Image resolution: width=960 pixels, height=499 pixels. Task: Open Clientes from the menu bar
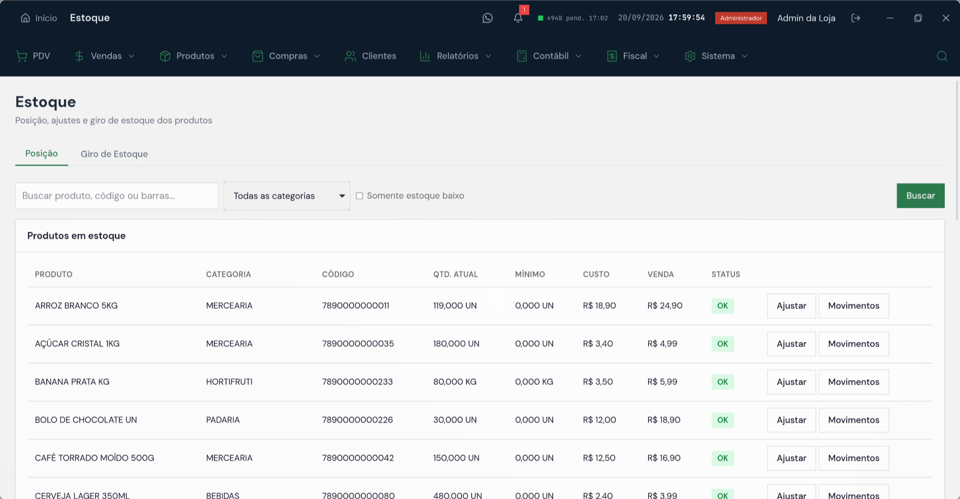click(370, 56)
